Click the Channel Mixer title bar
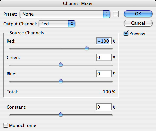The image size is (156, 131). coord(78,3)
